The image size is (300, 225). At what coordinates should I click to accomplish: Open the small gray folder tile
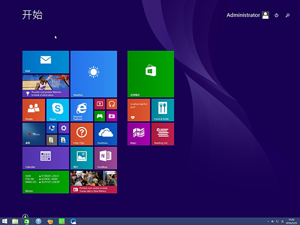[52, 140]
